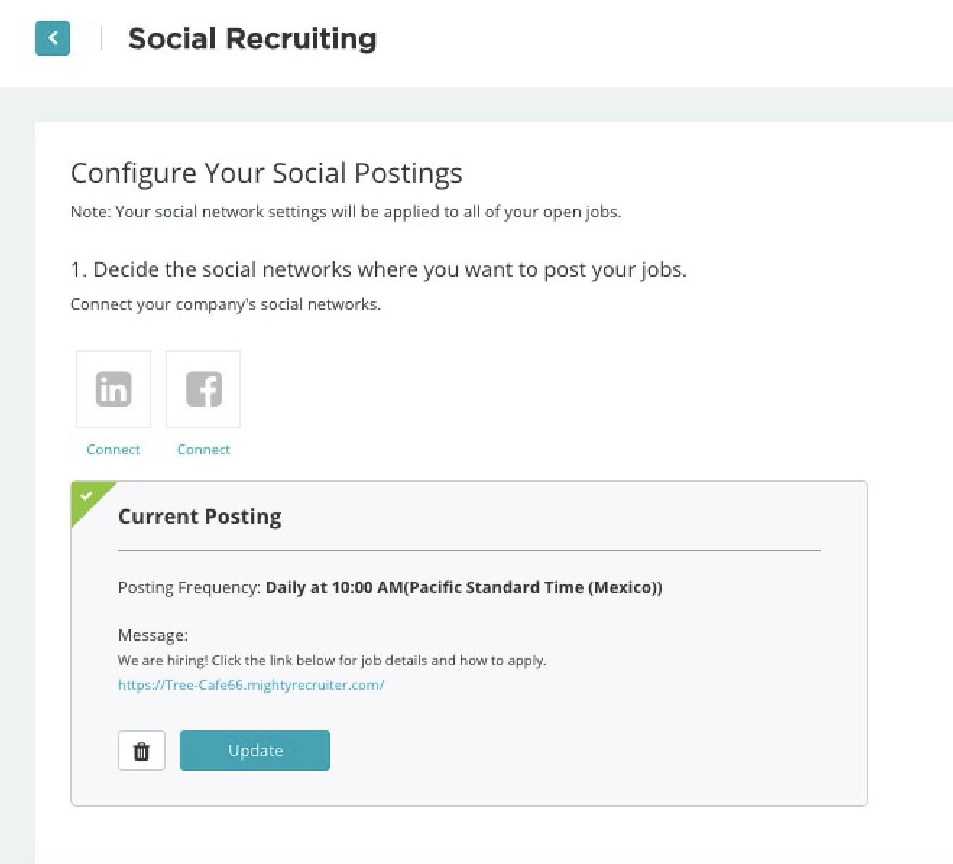
Task: Click the Posting Frequency: label
Action: pyautogui.click(x=189, y=587)
